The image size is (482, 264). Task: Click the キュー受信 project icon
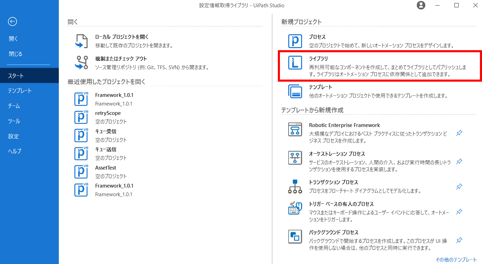pos(82,135)
